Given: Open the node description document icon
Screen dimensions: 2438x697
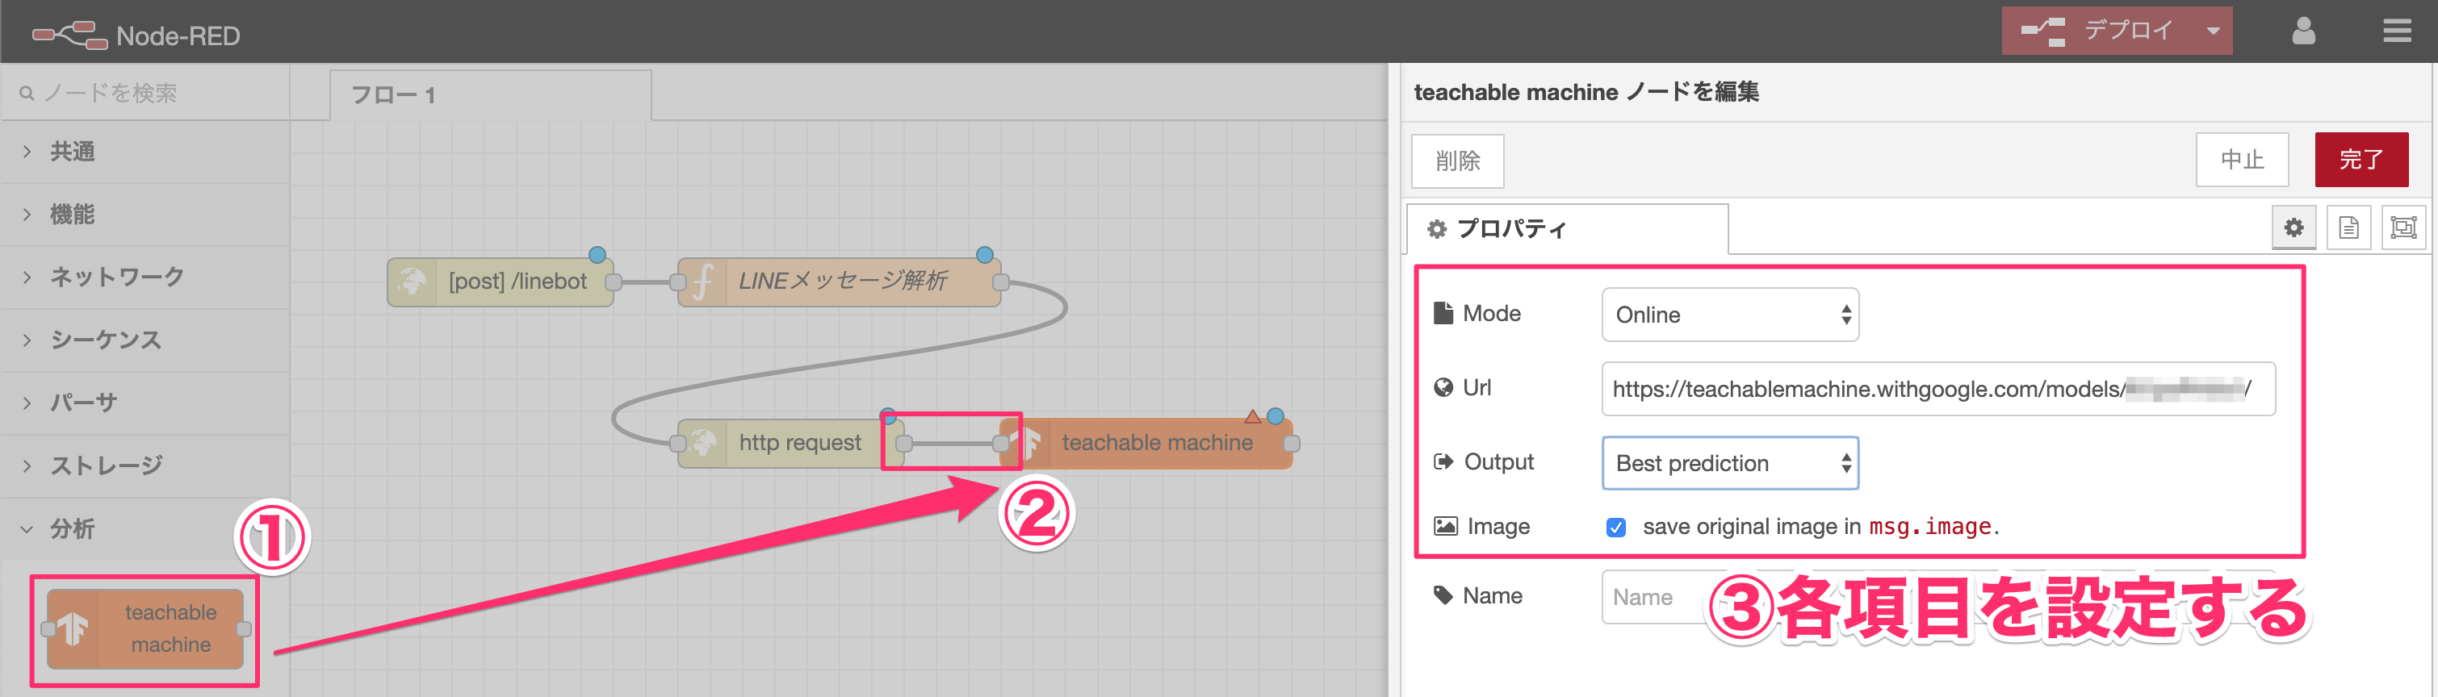Looking at the screenshot, I should click(x=2349, y=228).
